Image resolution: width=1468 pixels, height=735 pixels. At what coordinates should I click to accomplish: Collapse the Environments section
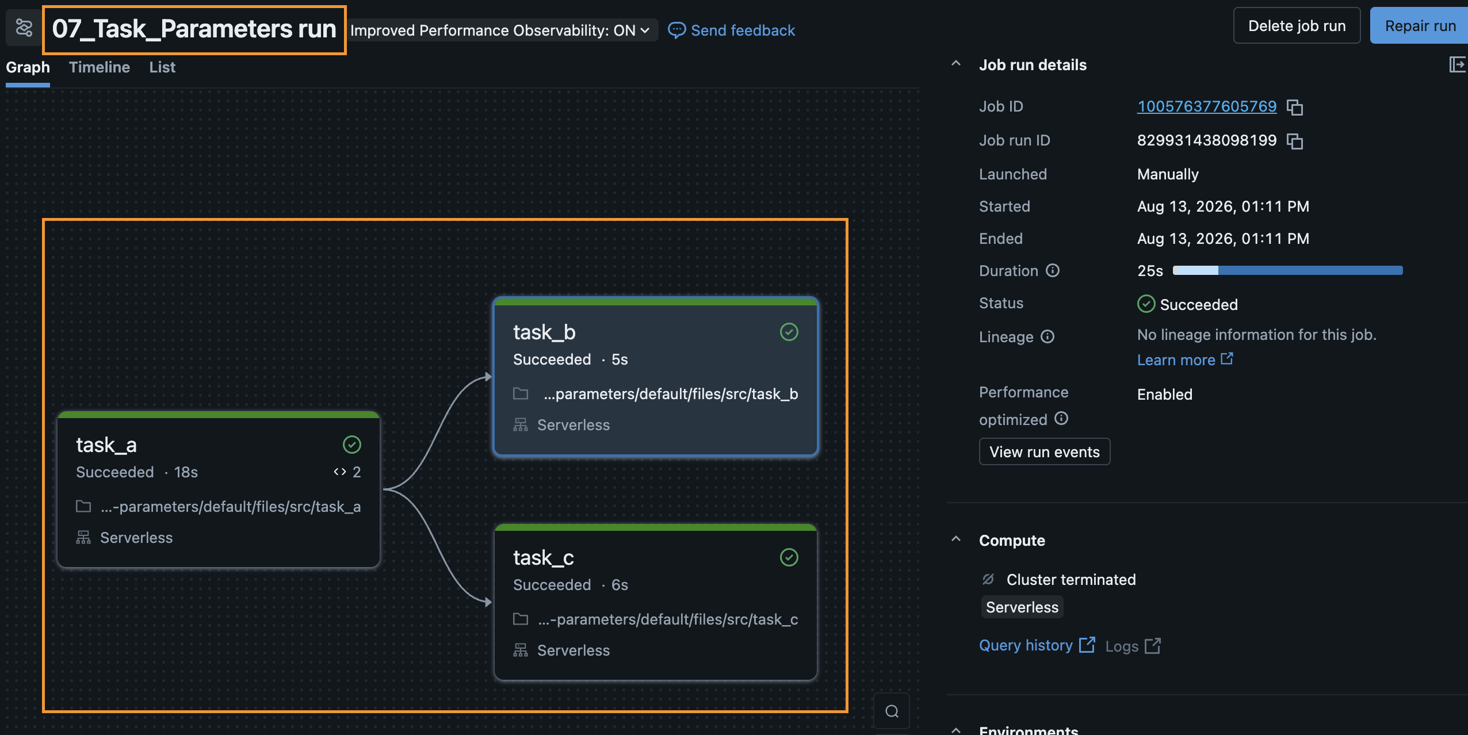click(956, 730)
